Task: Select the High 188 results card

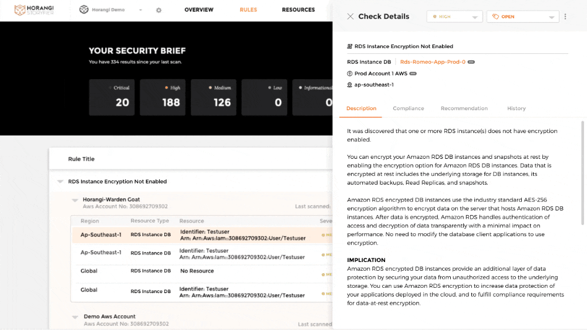Action: tap(163, 97)
